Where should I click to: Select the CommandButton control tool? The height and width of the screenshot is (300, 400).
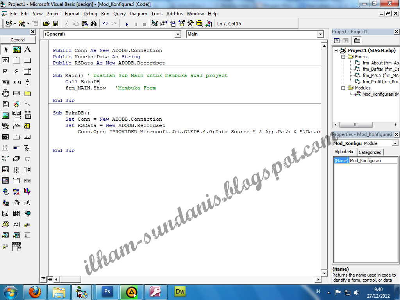(x=28, y=61)
